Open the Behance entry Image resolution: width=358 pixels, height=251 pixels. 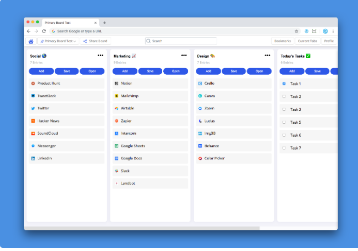click(x=234, y=146)
